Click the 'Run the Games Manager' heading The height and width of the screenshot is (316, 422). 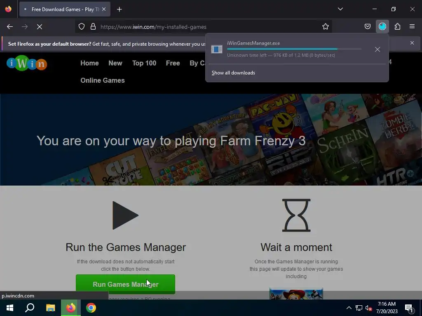pos(126,247)
